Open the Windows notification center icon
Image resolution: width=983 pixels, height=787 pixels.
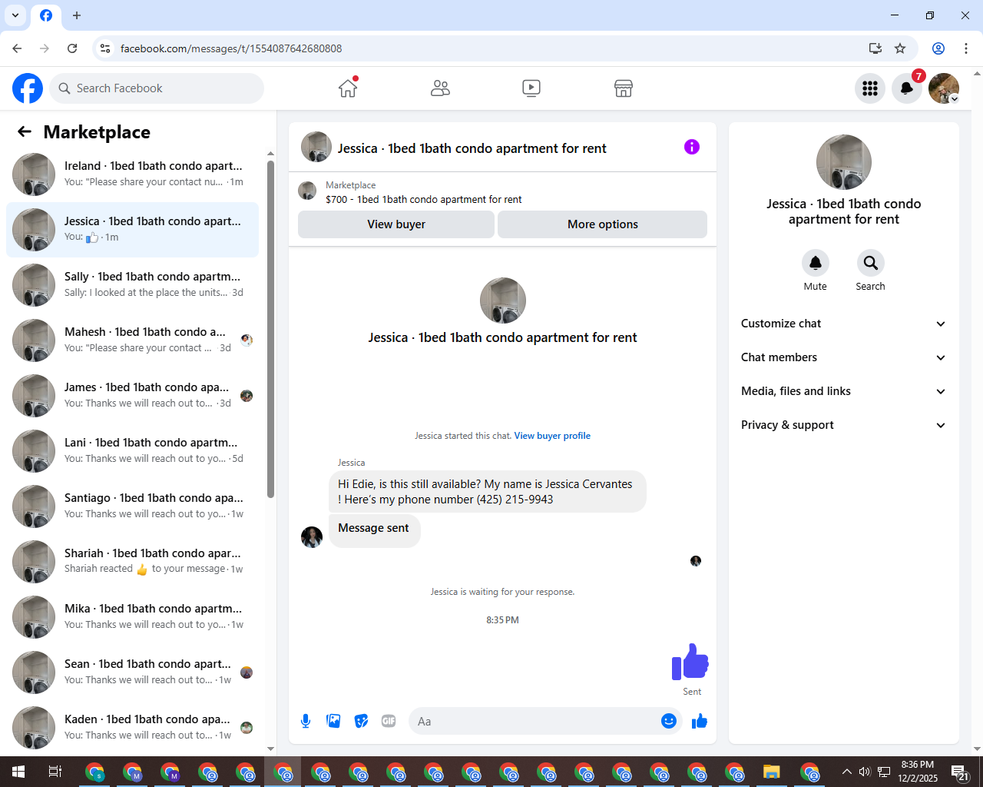click(x=960, y=772)
